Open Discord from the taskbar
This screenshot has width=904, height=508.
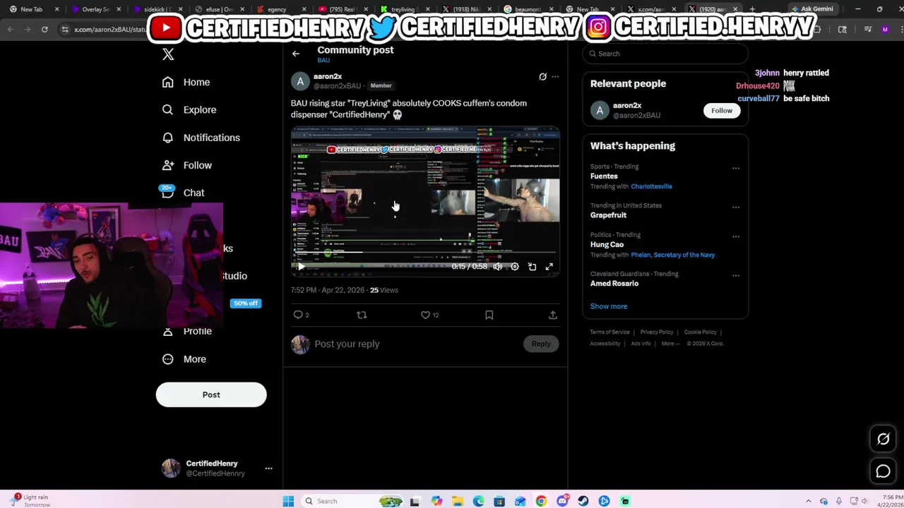pyautogui.click(x=562, y=501)
